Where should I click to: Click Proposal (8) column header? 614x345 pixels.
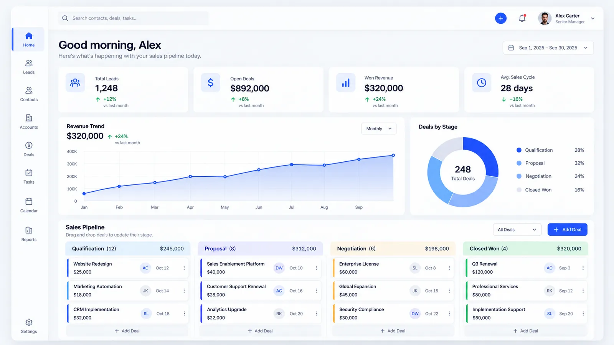pos(261,248)
